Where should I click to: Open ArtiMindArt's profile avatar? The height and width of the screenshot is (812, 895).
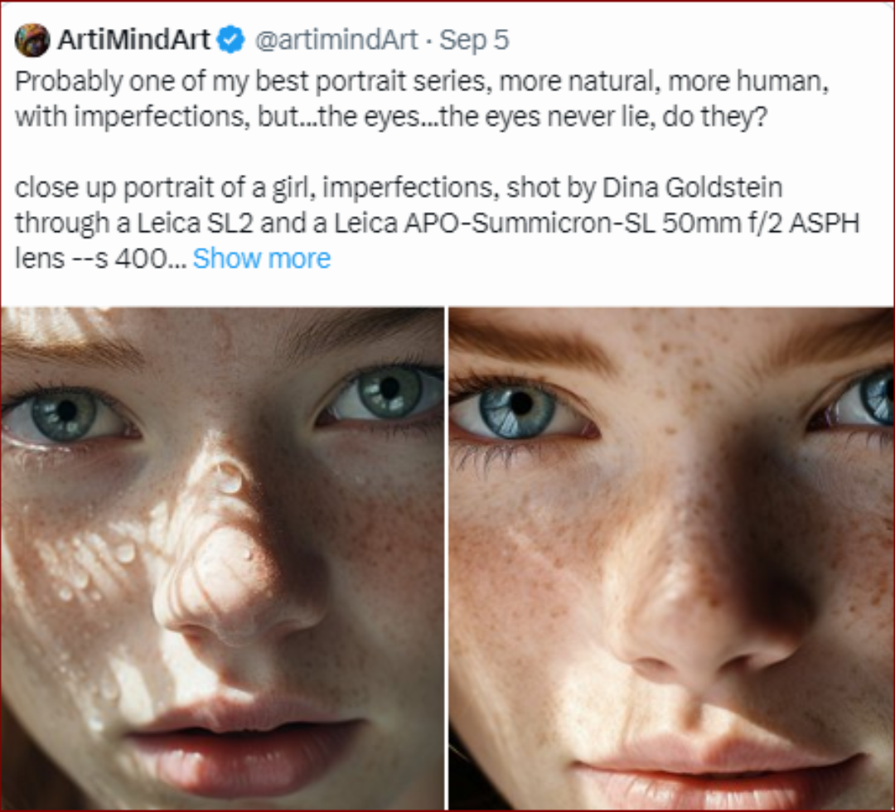(32, 40)
